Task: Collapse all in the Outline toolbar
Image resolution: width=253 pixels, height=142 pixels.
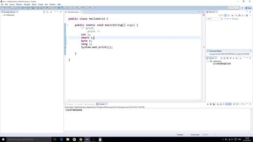Action: pos(221,58)
